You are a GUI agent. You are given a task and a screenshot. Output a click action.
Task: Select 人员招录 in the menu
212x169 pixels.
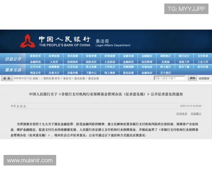(x=110, y=62)
